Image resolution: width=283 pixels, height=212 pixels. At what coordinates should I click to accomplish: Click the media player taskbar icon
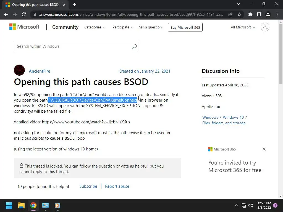point(57,205)
